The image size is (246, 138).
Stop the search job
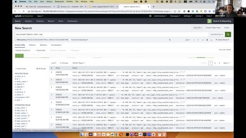(x=198, y=40)
